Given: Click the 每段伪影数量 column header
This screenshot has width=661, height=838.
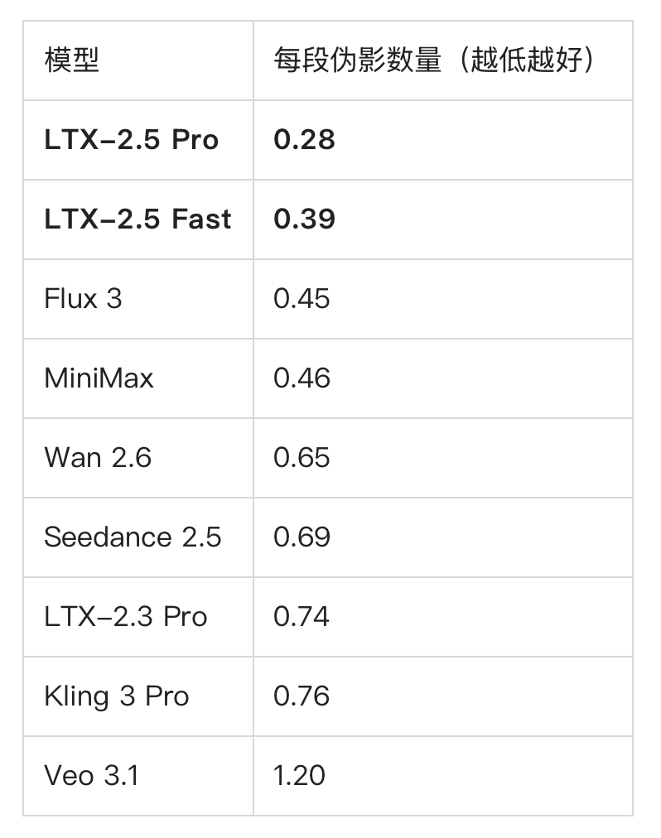Looking at the screenshot, I should click(443, 60).
